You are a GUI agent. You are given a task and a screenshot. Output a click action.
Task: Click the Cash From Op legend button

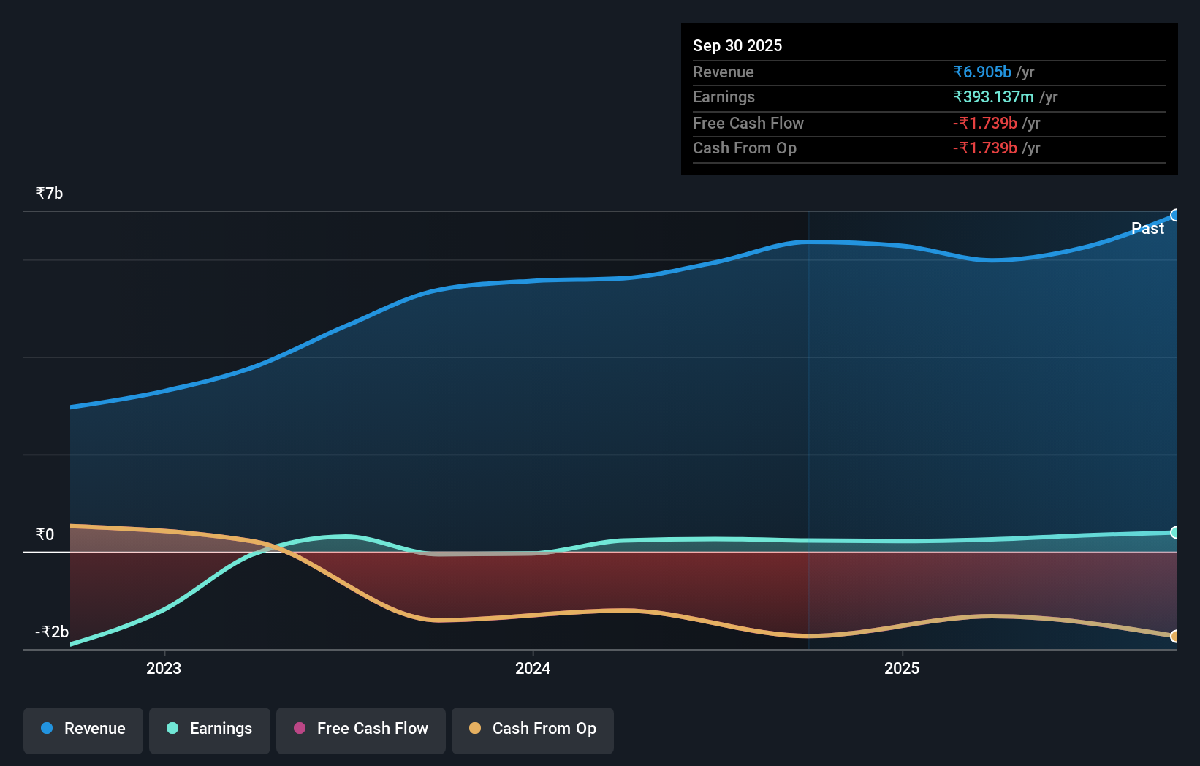[x=532, y=729]
